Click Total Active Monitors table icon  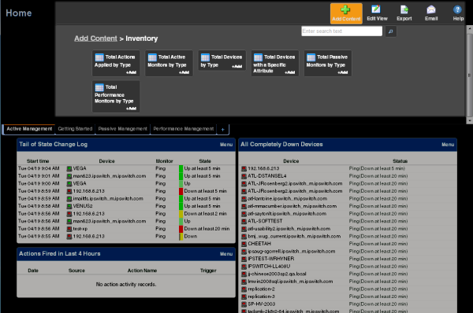click(152, 57)
